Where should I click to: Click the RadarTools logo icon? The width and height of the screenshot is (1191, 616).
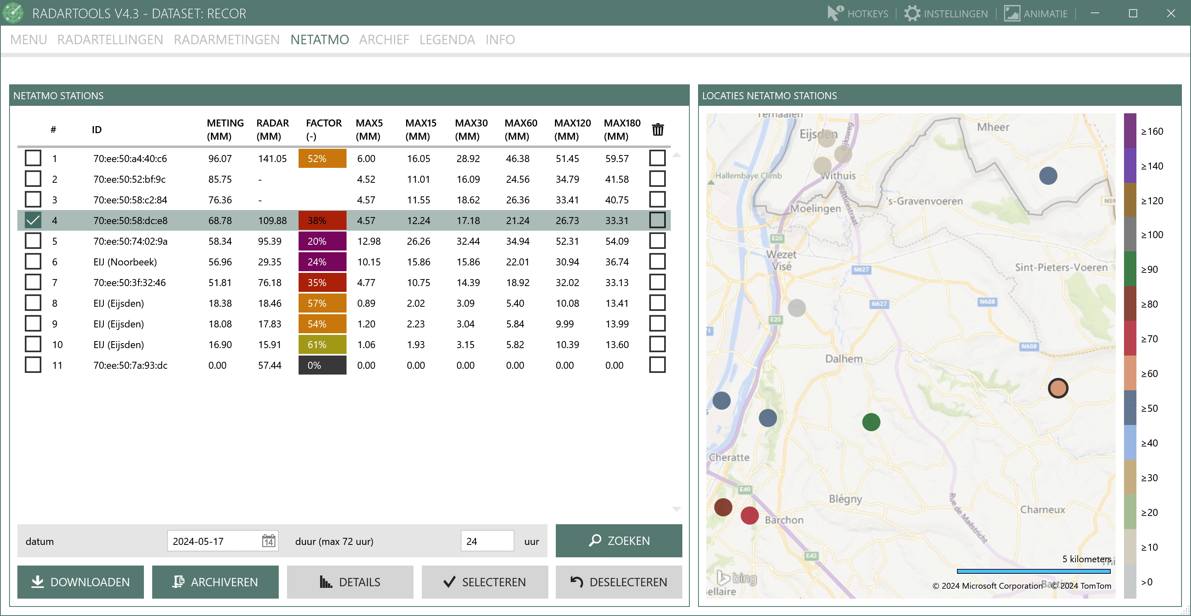tap(13, 13)
